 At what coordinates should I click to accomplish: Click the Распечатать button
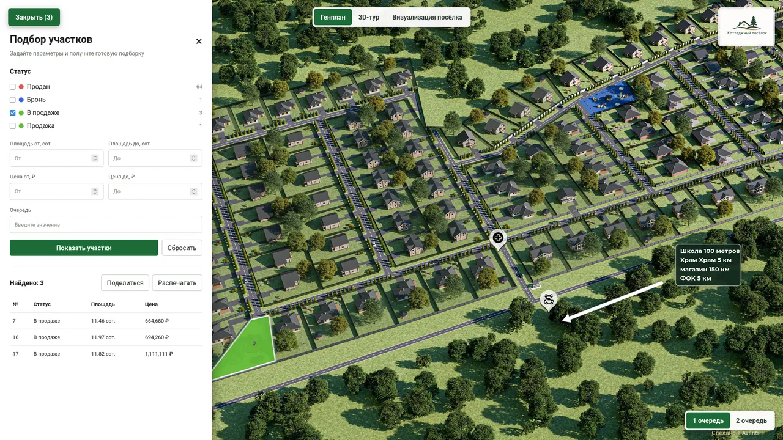tap(177, 283)
